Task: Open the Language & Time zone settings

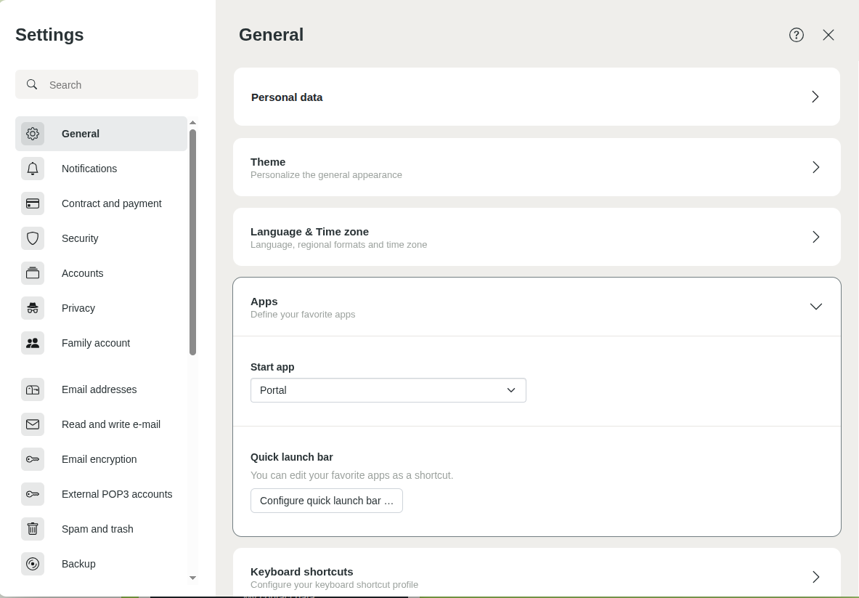Action: tap(537, 237)
